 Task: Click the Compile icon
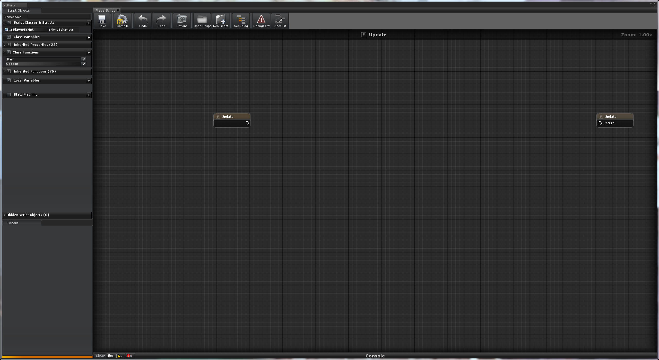[x=122, y=21]
